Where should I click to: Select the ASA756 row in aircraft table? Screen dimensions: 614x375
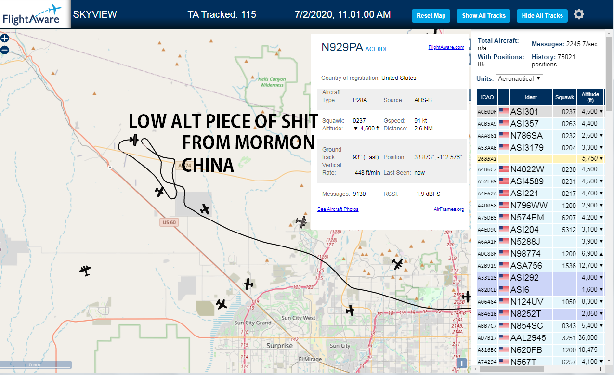540,266
